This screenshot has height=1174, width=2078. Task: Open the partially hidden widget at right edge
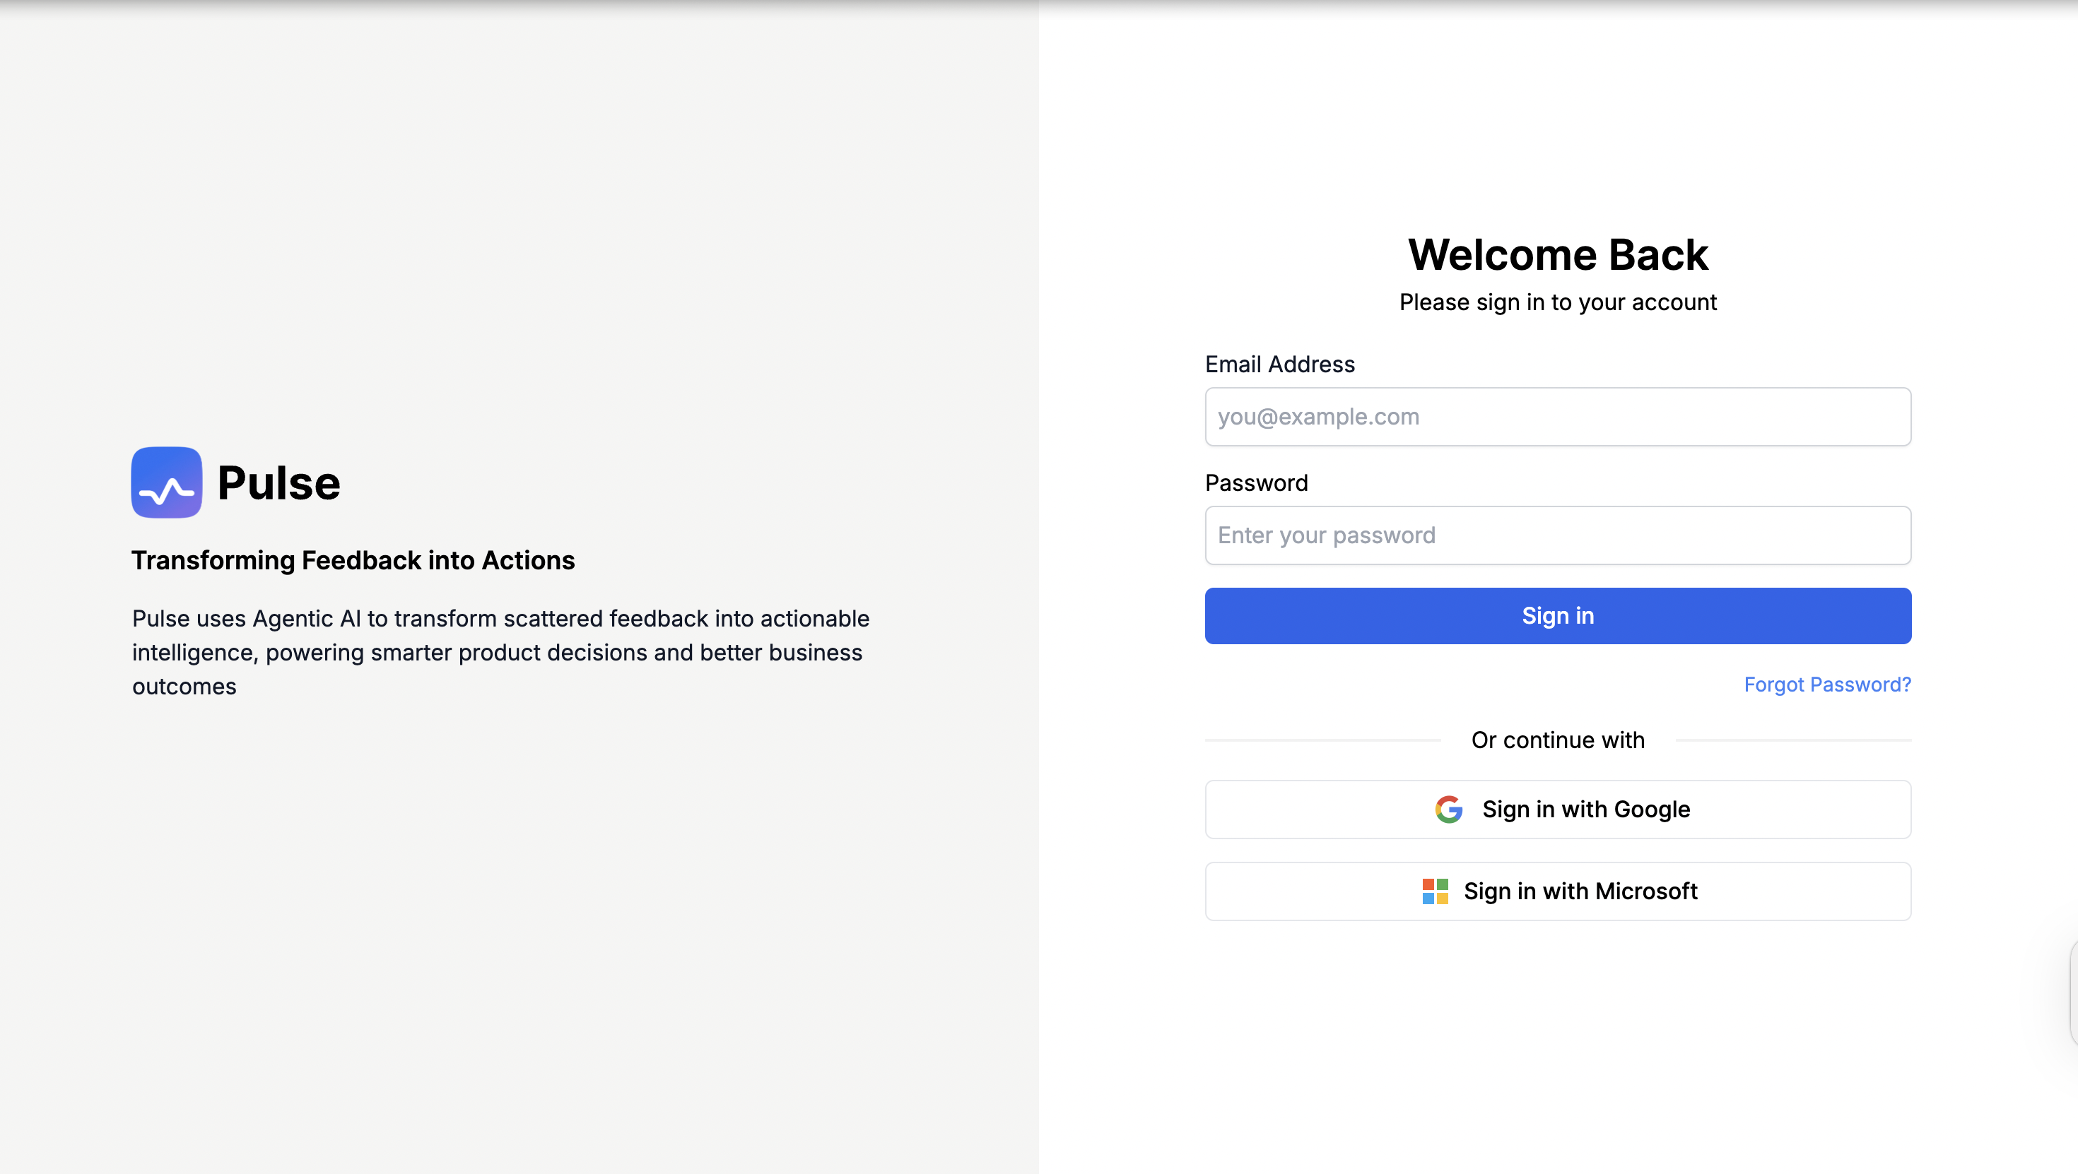[2073, 992]
